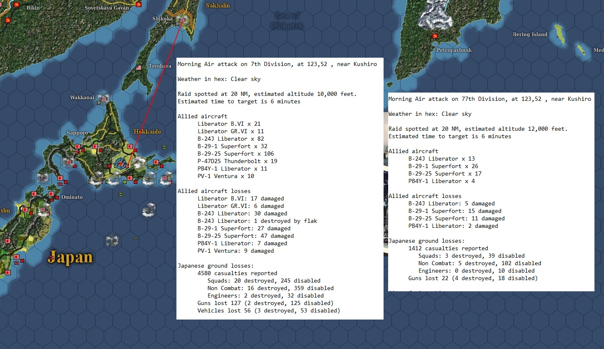
Task: Select the 'P-47D25 Thunderbolt x 19' line
Action: pos(237,161)
